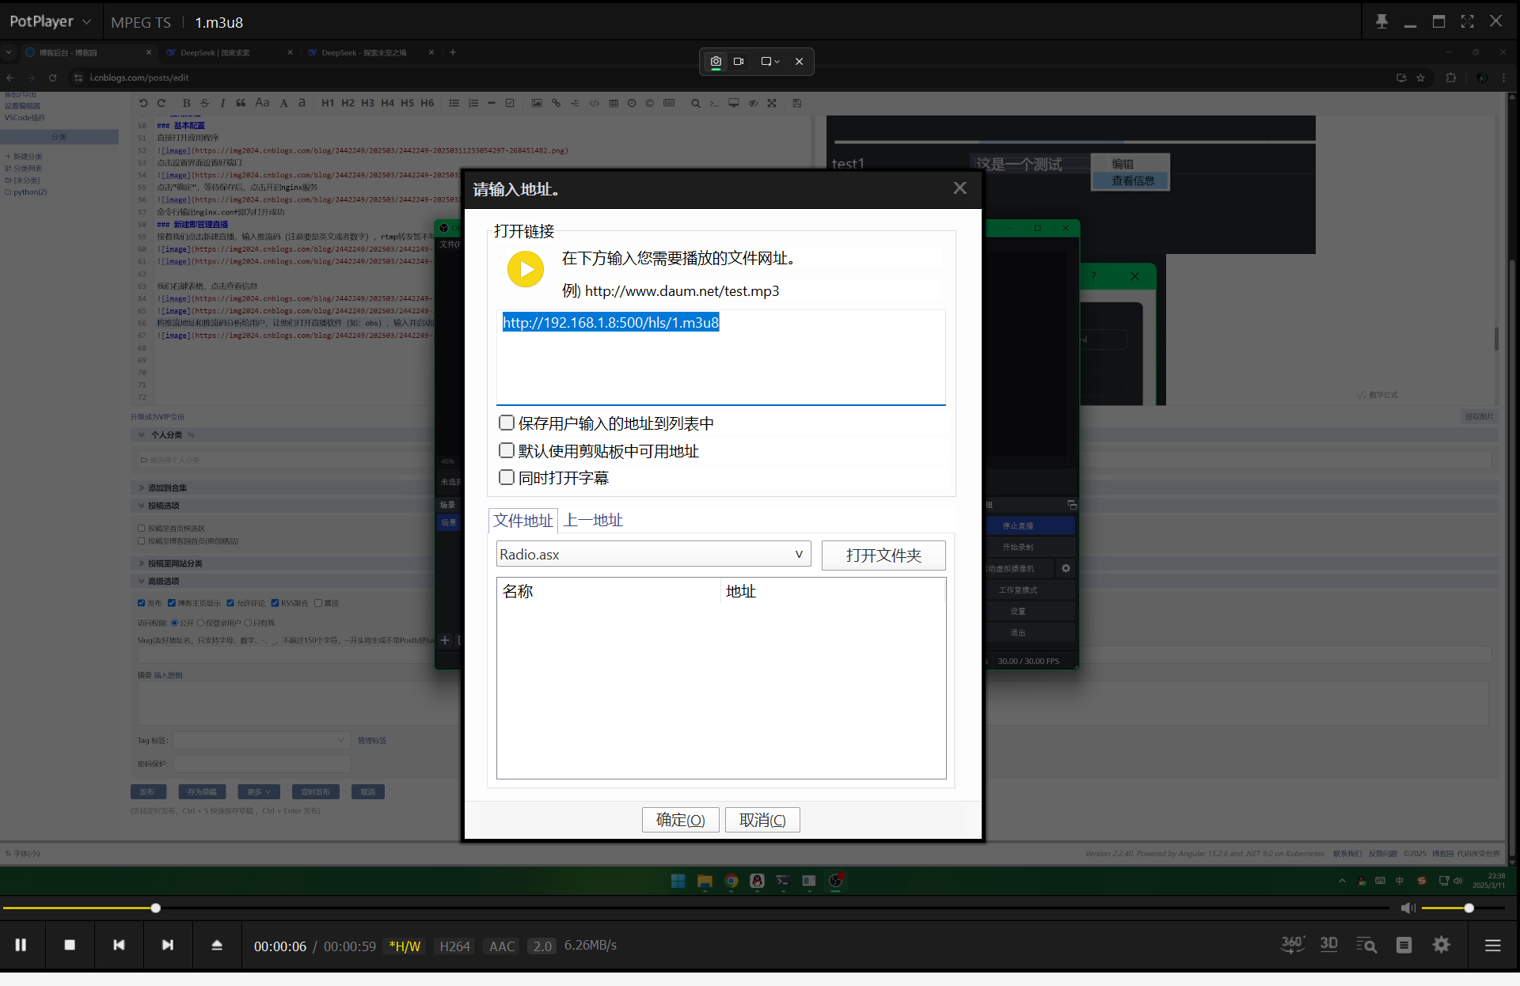The height and width of the screenshot is (986, 1520).
Task: Click the Italic icon in blog editor toolbar
Action: point(222,103)
